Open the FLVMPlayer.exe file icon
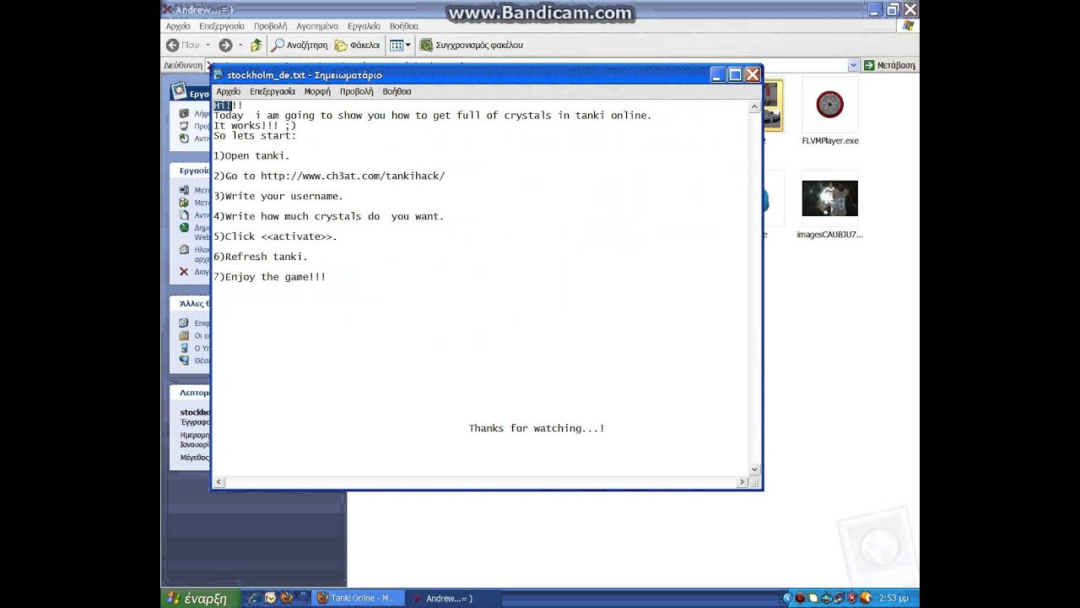Viewport: 1080px width, 608px height. tap(830, 105)
